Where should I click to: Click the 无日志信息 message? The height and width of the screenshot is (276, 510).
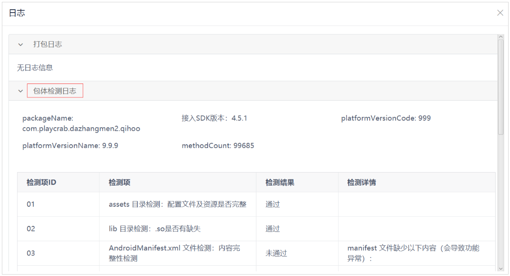(35, 68)
